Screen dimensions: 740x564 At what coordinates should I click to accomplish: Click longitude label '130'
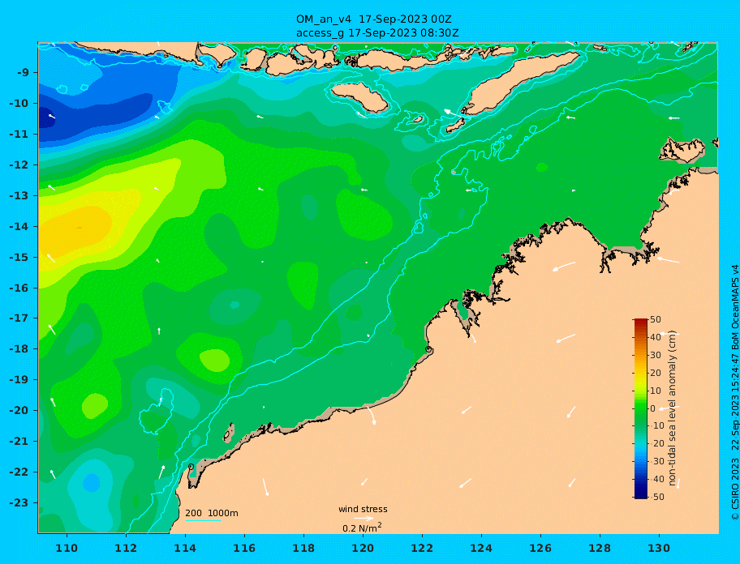pyautogui.click(x=658, y=548)
